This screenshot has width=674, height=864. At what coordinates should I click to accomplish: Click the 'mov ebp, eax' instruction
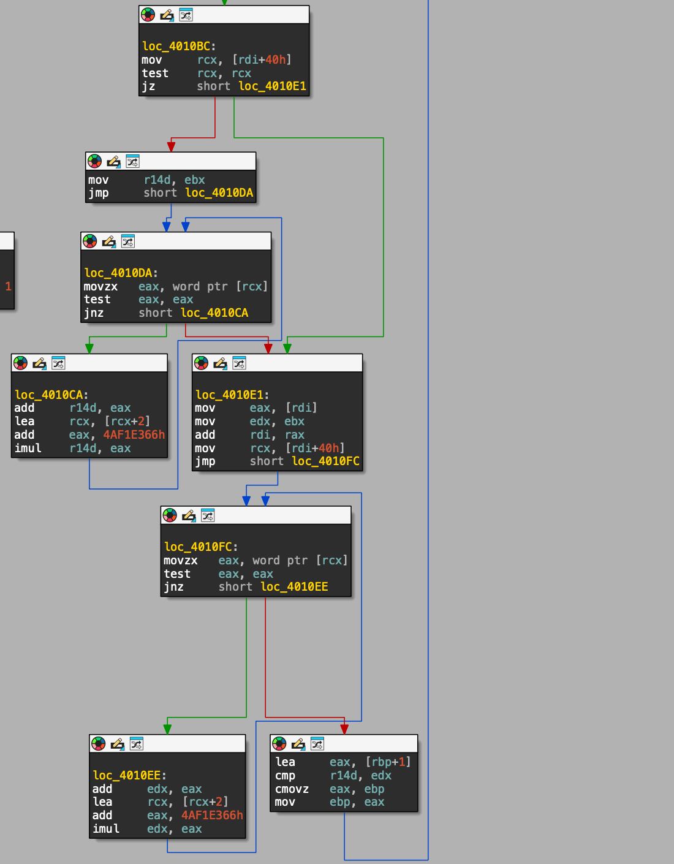click(330, 802)
